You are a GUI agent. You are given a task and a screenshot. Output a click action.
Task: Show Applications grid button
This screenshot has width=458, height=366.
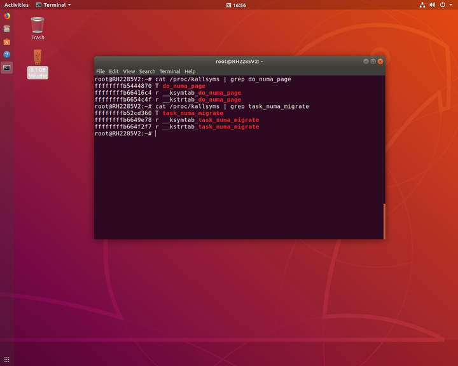coord(7,359)
